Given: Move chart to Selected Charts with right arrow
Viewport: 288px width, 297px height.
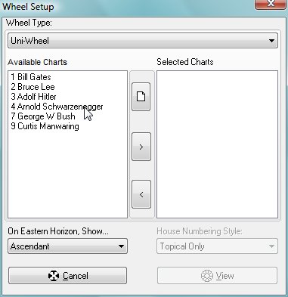Looking at the screenshot, I should 141,147.
